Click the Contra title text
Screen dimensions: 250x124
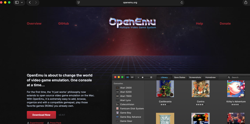click(201, 101)
